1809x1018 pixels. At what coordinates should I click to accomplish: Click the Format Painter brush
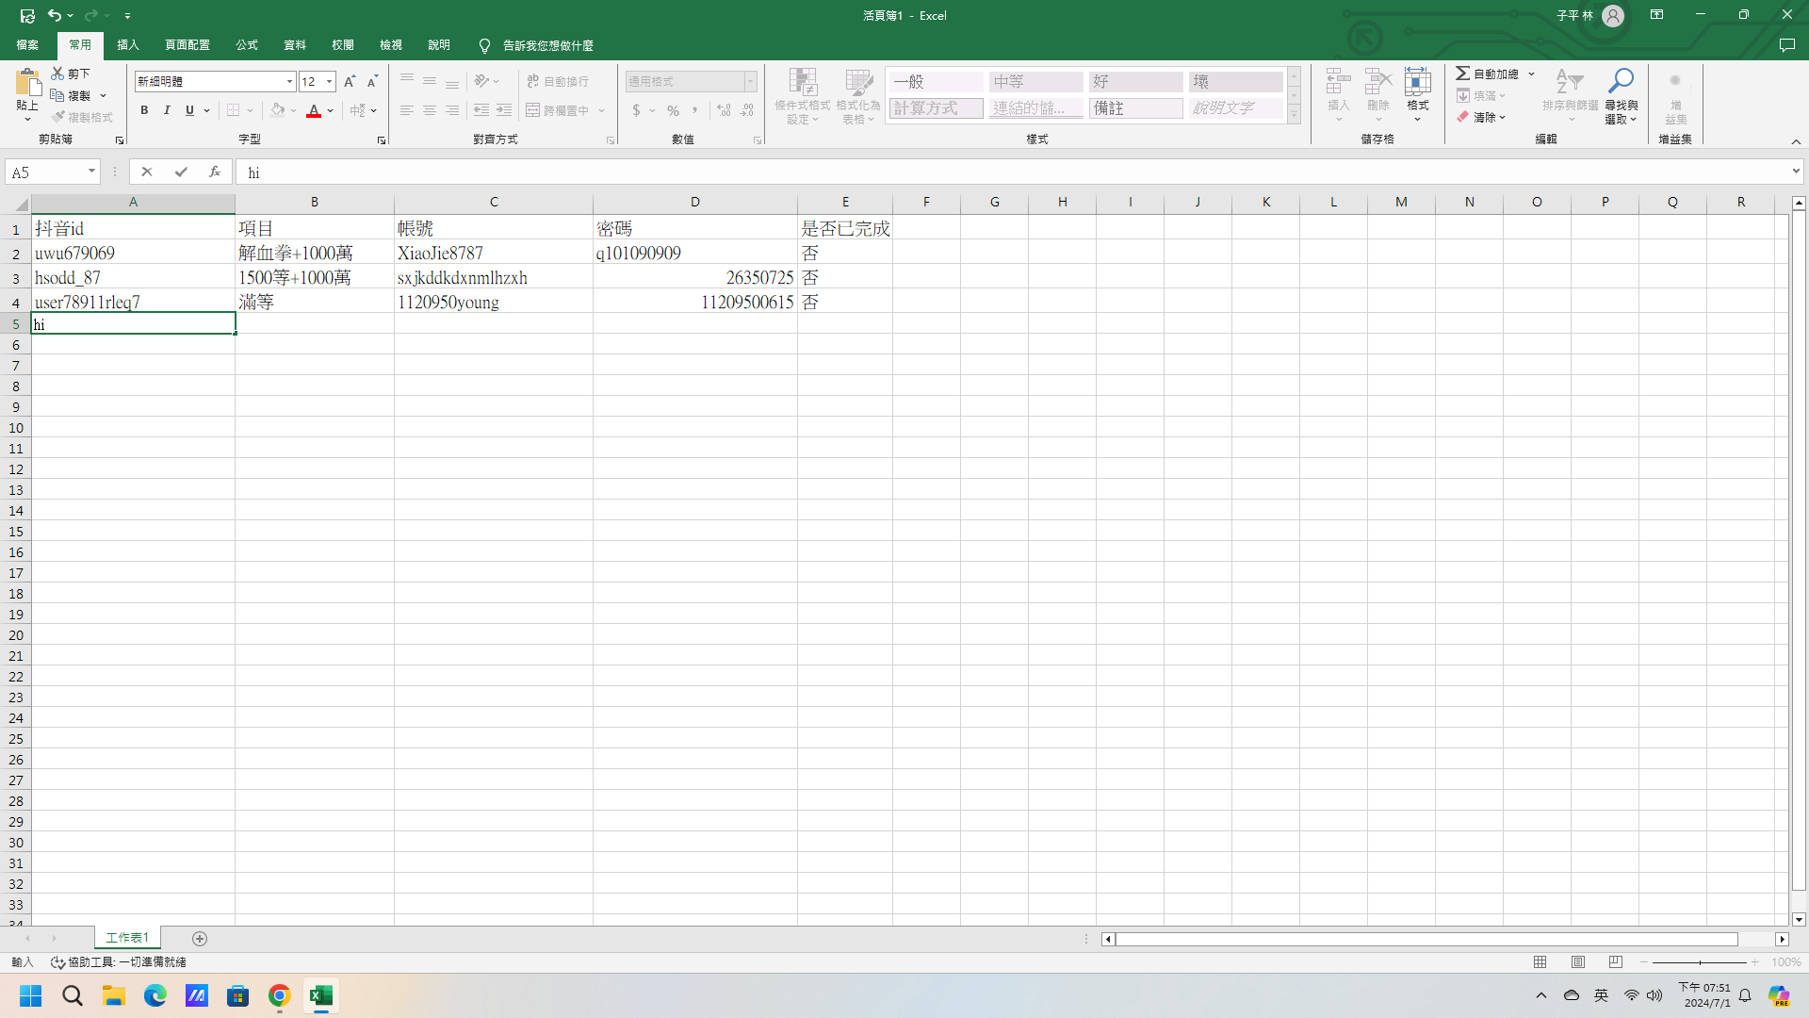pyautogui.click(x=58, y=117)
